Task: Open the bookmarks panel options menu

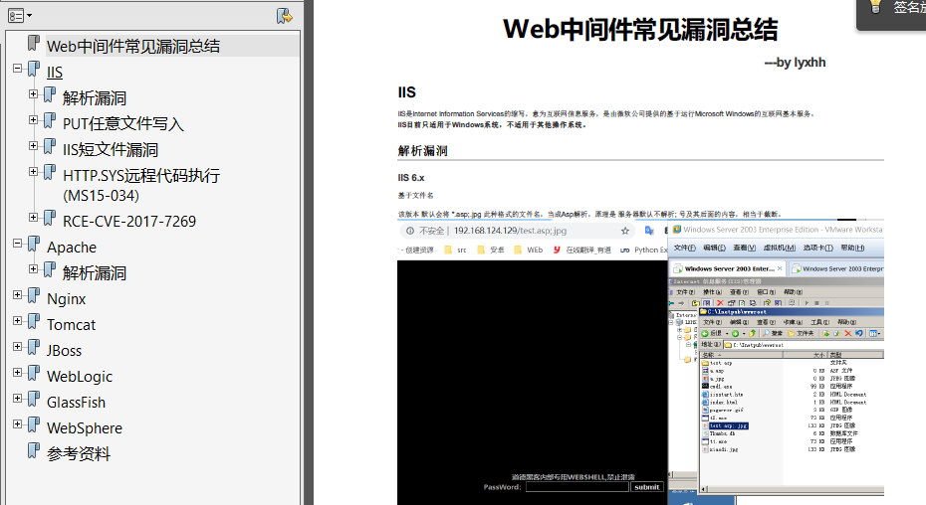Action: pyautogui.click(x=20, y=16)
